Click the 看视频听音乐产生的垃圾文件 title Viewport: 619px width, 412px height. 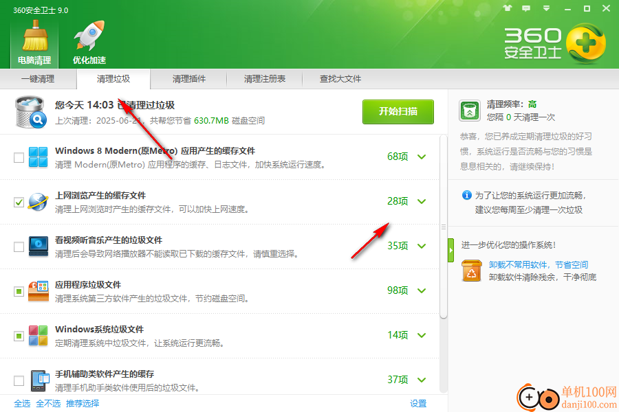pyautogui.click(x=109, y=240)
